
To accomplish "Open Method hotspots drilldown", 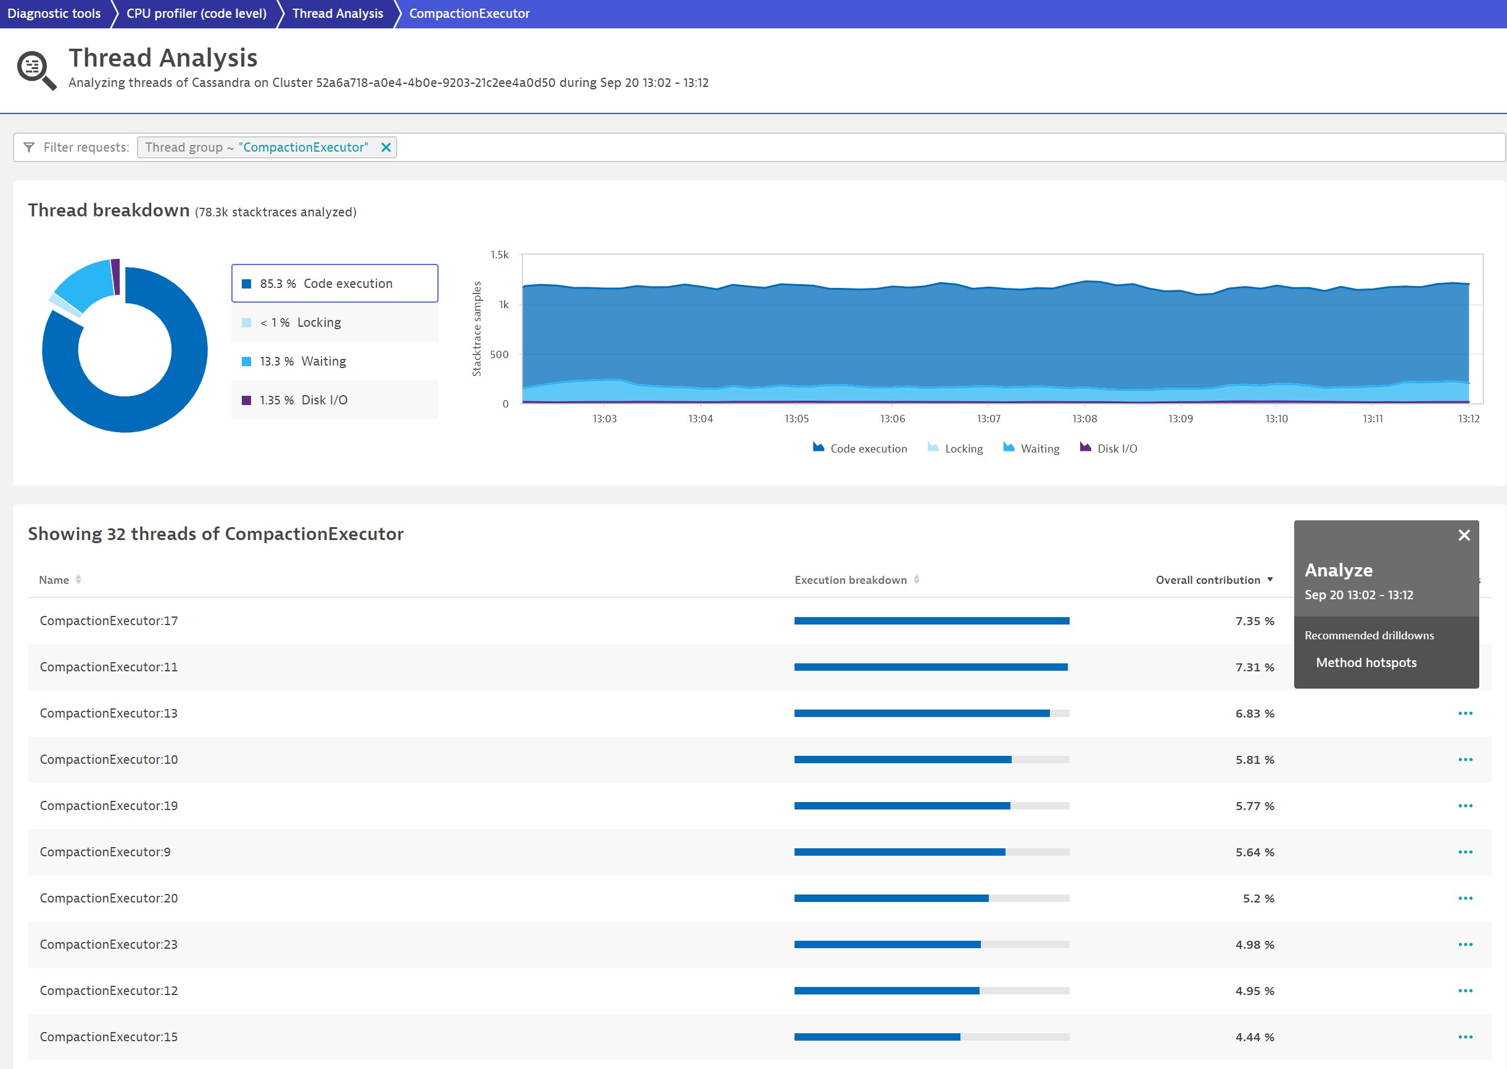I will tap(1366, 663).
